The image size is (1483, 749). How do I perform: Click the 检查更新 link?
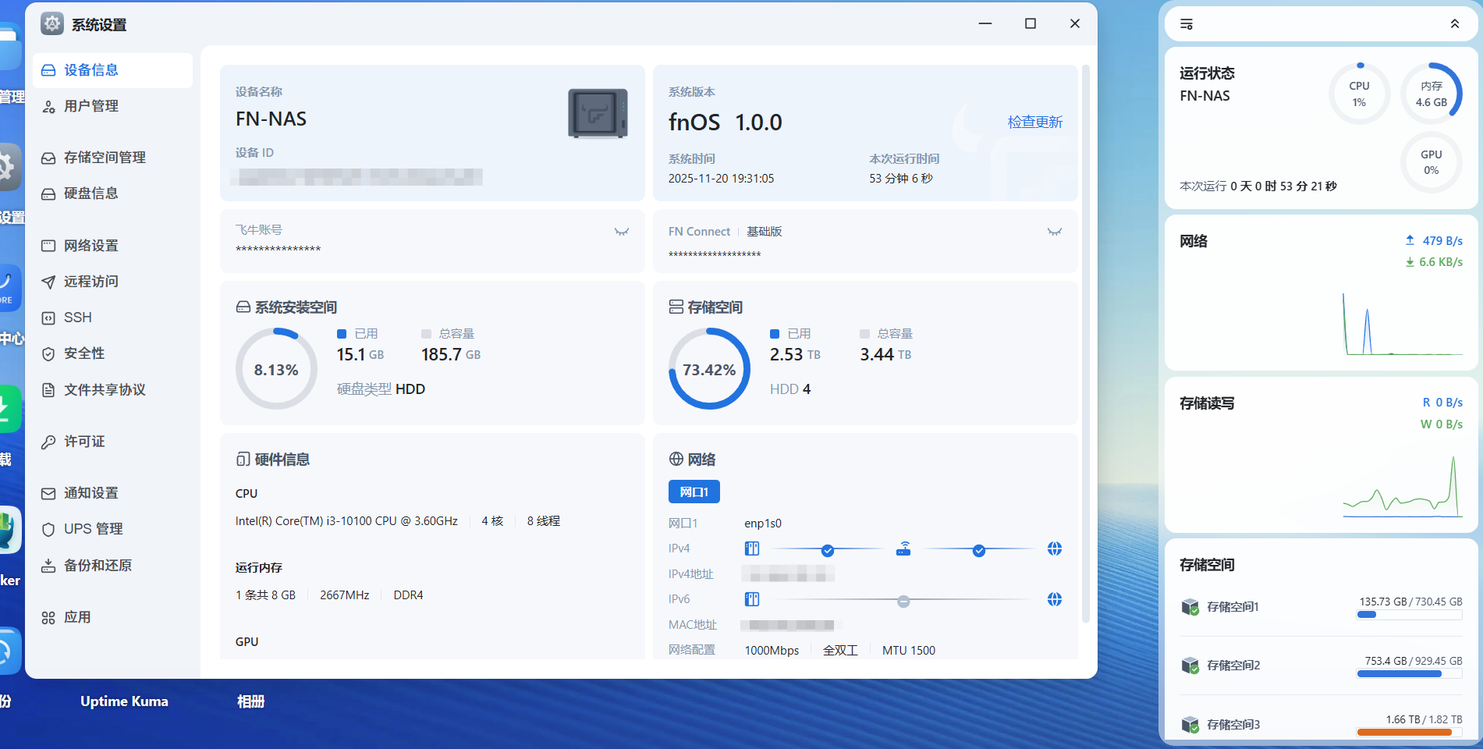1034,122
